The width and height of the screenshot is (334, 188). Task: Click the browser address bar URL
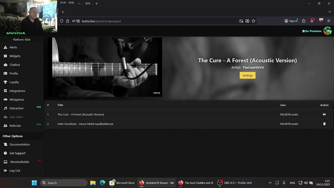click(x=101, y=21)
